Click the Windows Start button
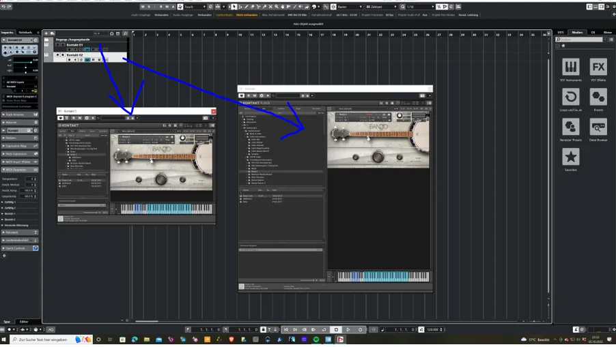Screen dimensions: 616x347 [4, 340]
